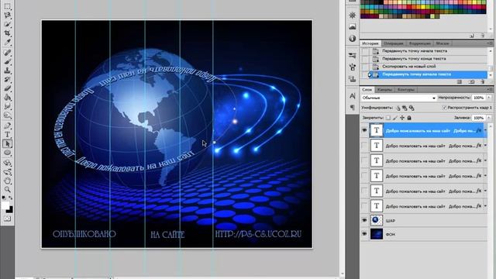Select the Rectangular Marquee tool
Viewport: 496px width, 279px height.
tap(7, 6)
